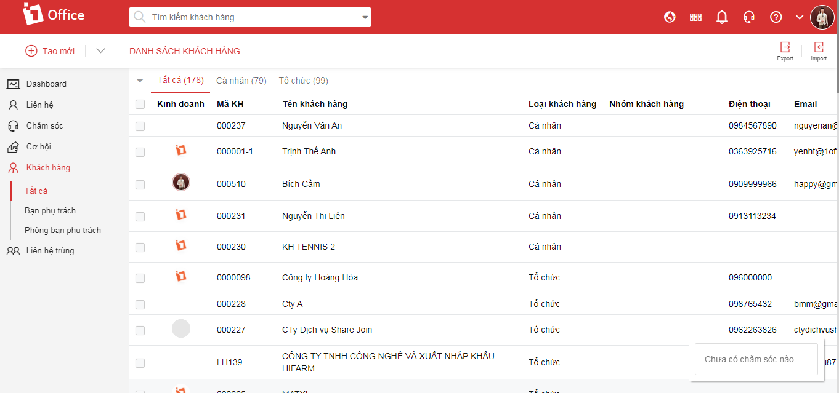Click the headset support icon
839x393 pixels.
[x=749, y=17]
